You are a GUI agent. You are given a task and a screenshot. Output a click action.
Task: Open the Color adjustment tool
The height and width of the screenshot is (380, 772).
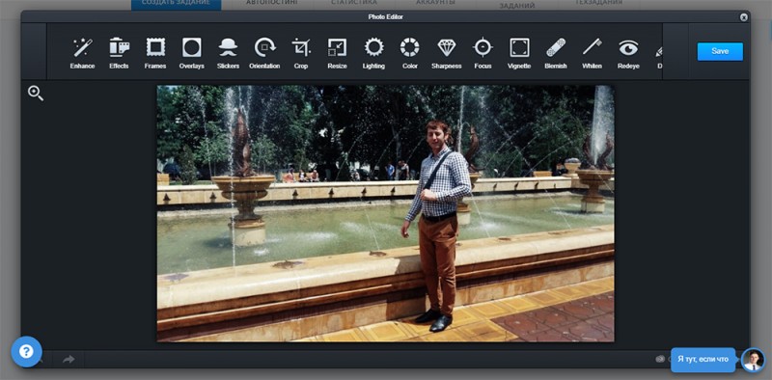coord(409,53)
